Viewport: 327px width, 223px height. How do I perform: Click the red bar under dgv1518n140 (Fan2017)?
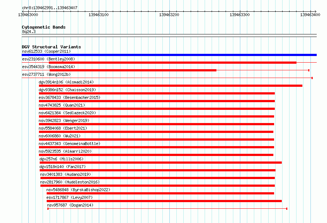pos(158,170)
